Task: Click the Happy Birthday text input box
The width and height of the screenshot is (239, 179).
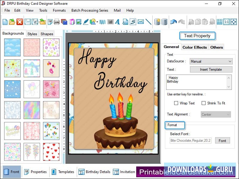Action: point(199,82)
